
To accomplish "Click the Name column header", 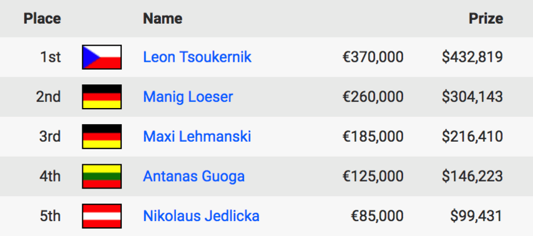I will coord(162,18).
